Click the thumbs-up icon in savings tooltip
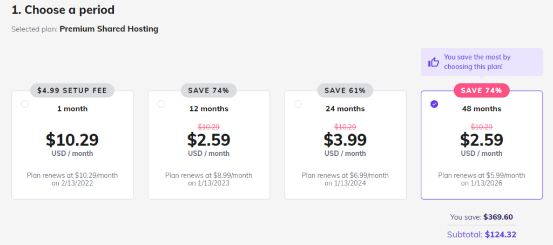 tap(434, 62)
